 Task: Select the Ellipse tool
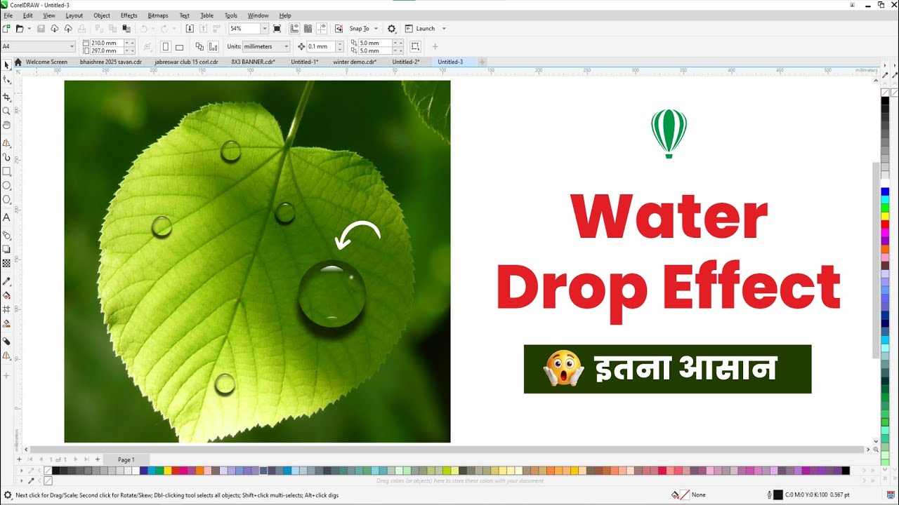7,186
